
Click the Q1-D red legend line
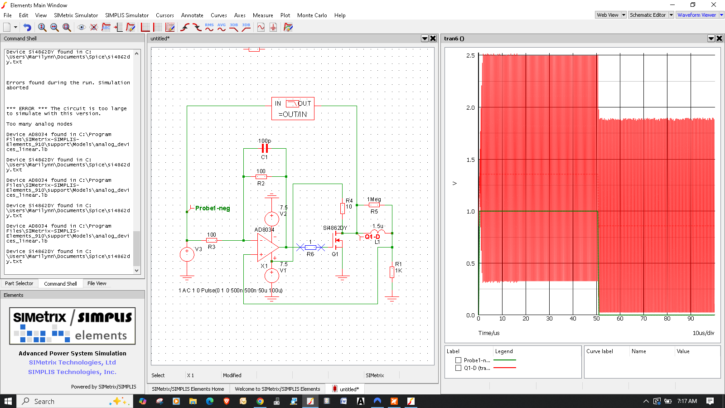click(505, 368)
